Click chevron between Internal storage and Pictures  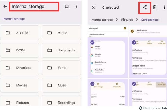117,20
